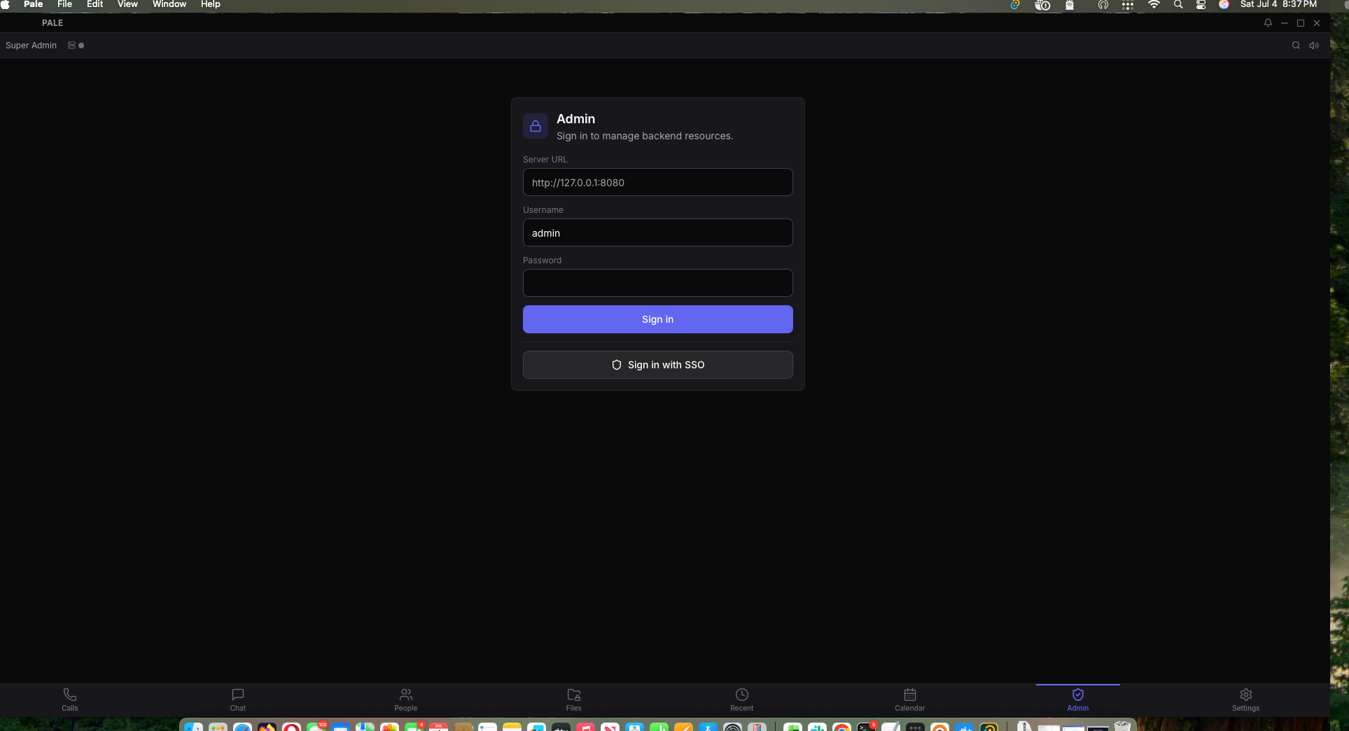Show the Recent history tab

[x=742, y=699]
